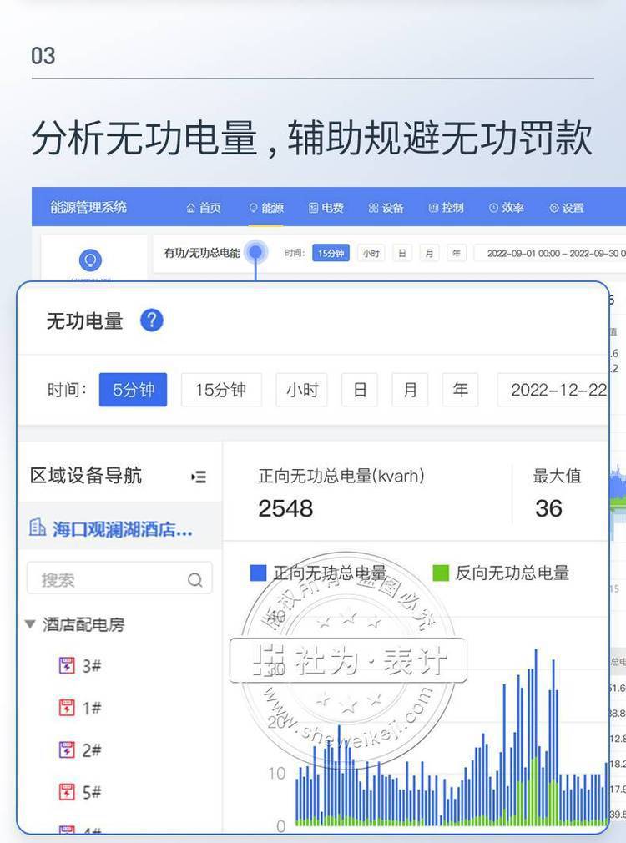
Task: Click the icon of device 5#
Action: 67,791
